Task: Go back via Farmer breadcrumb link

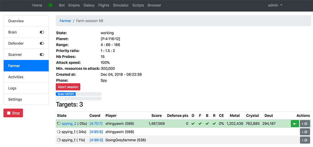Action: click(65, 21)
